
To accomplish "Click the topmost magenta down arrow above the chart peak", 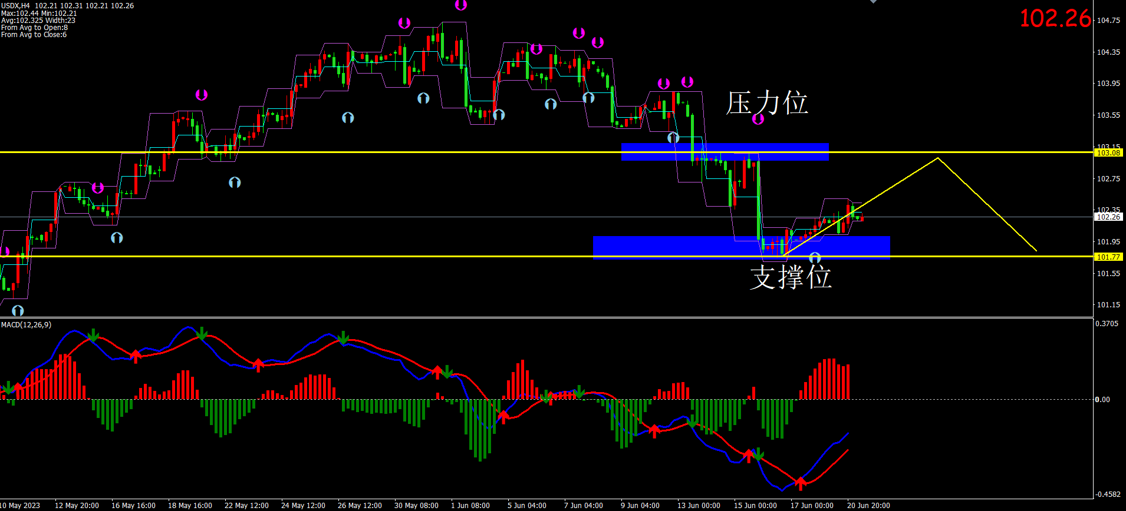I will click(x=461, y=5).
